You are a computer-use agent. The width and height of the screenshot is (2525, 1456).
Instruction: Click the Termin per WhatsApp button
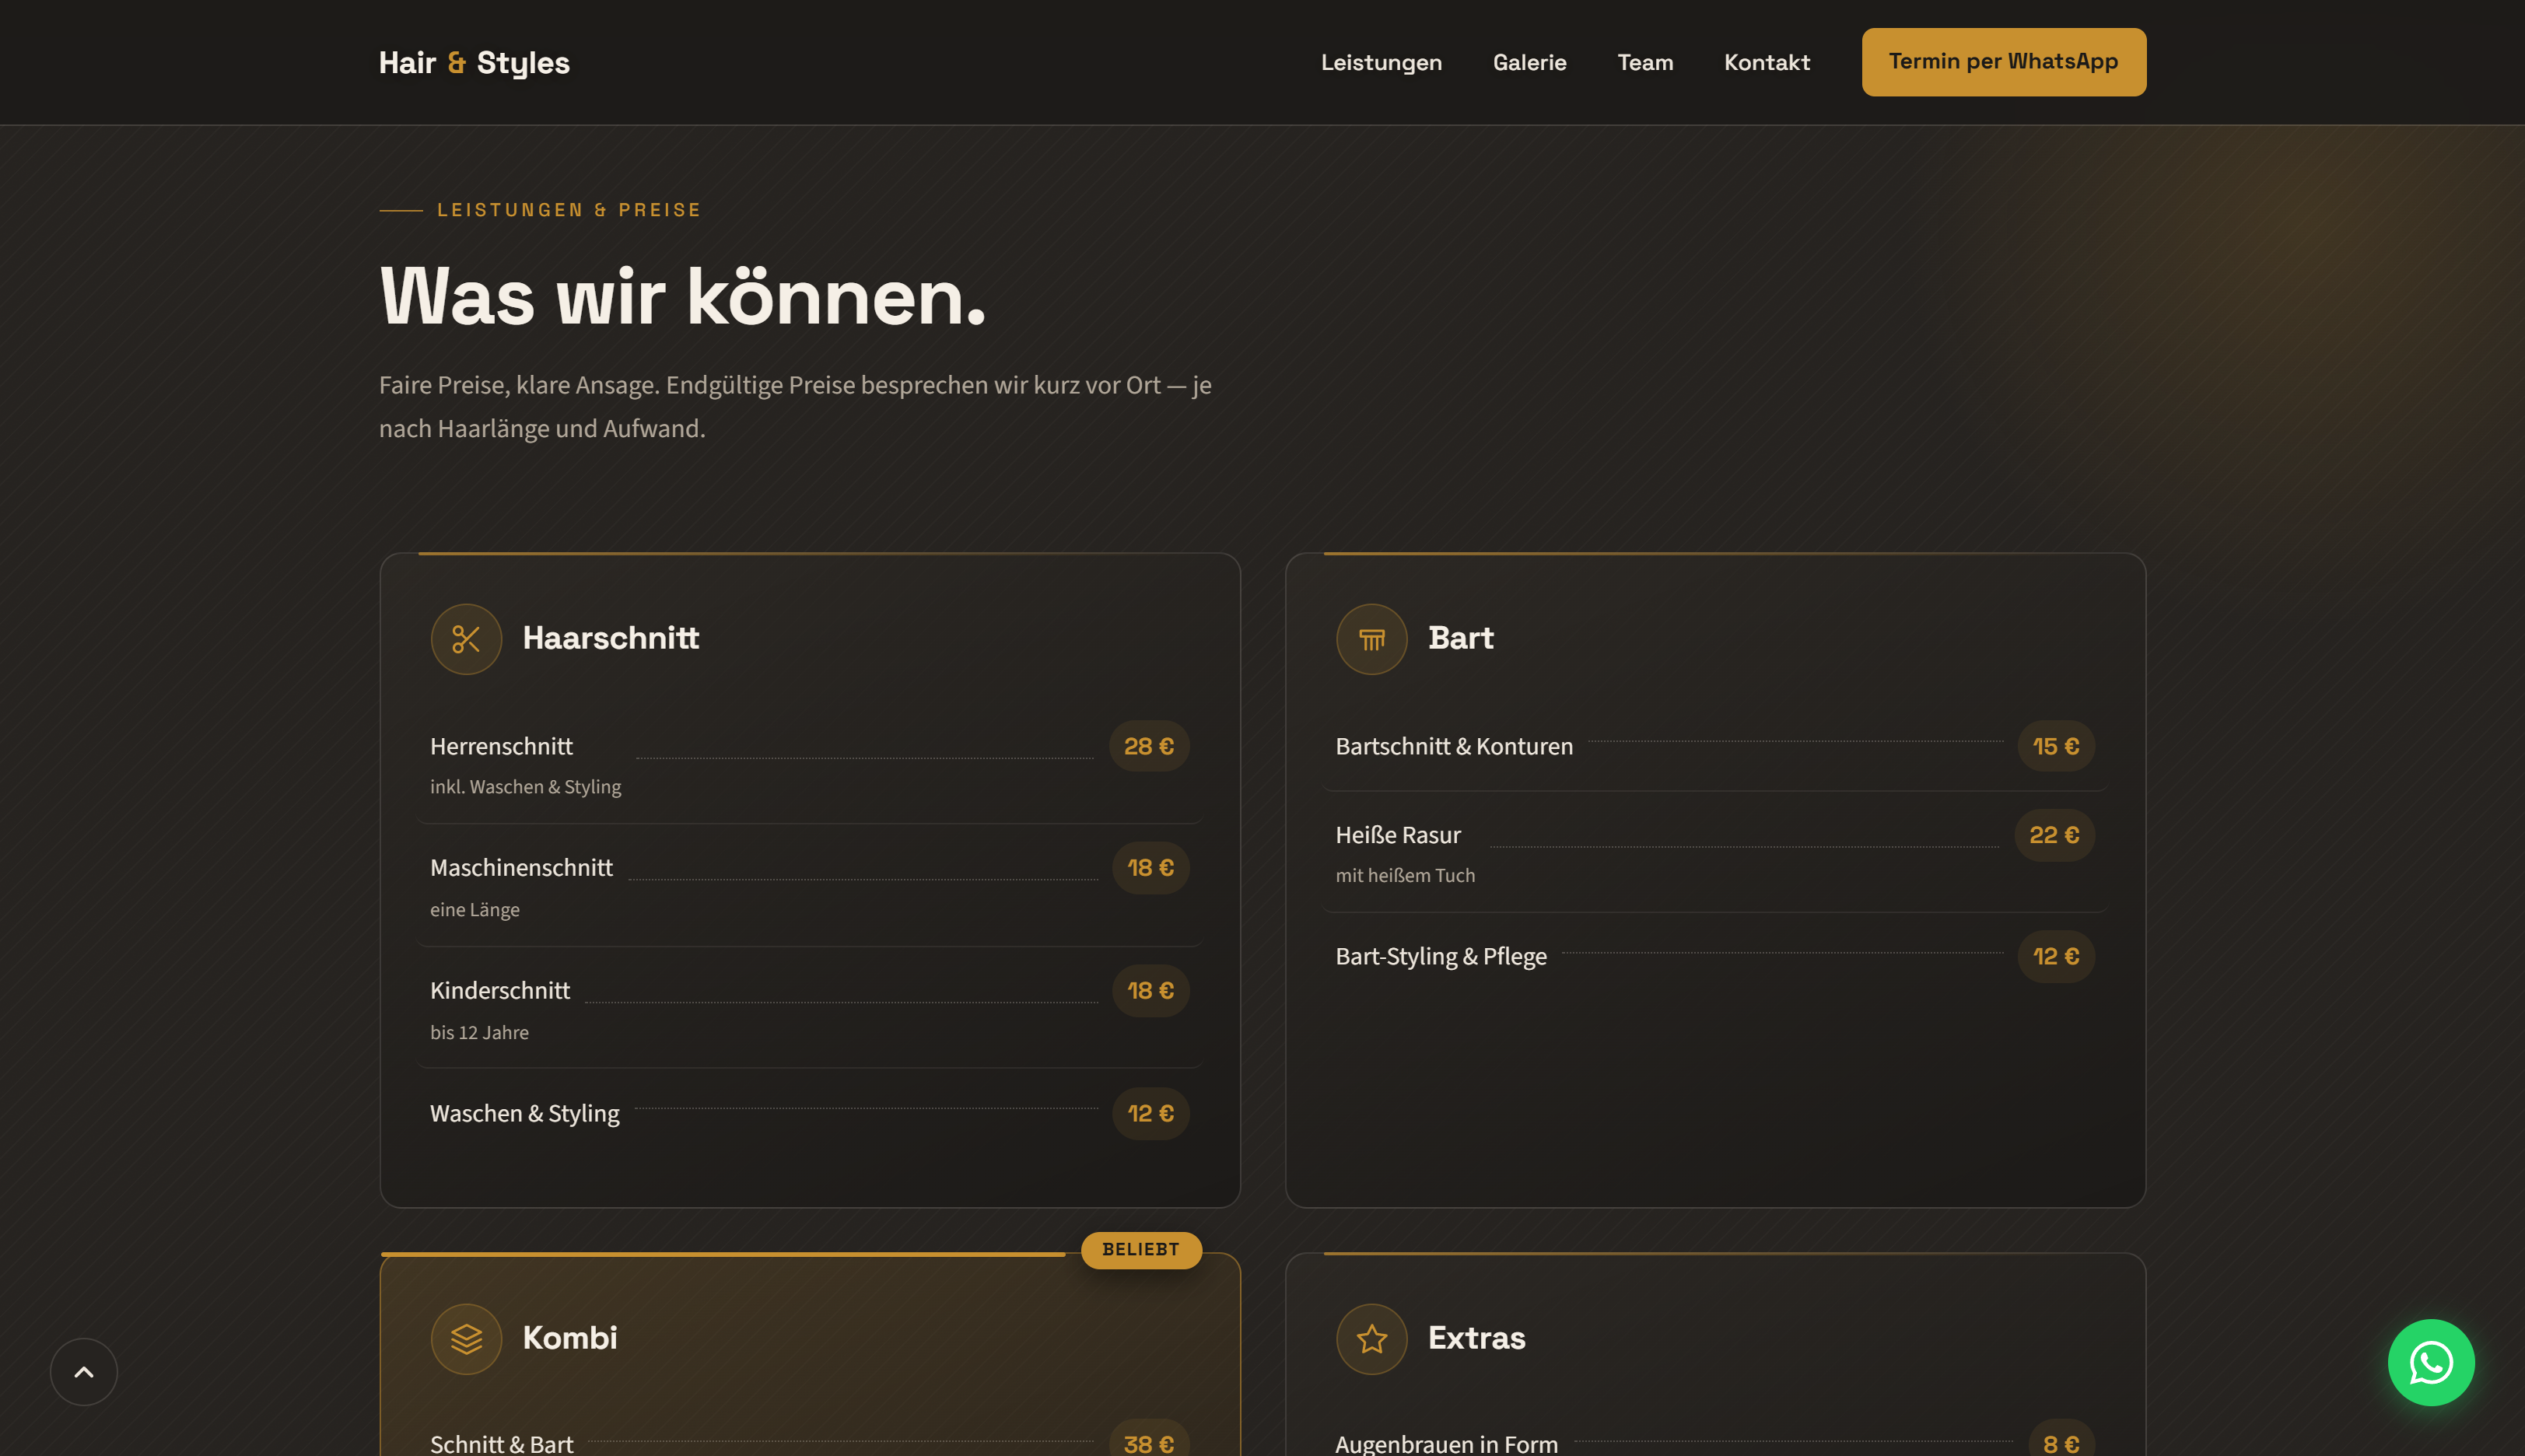pos(2003,62)
